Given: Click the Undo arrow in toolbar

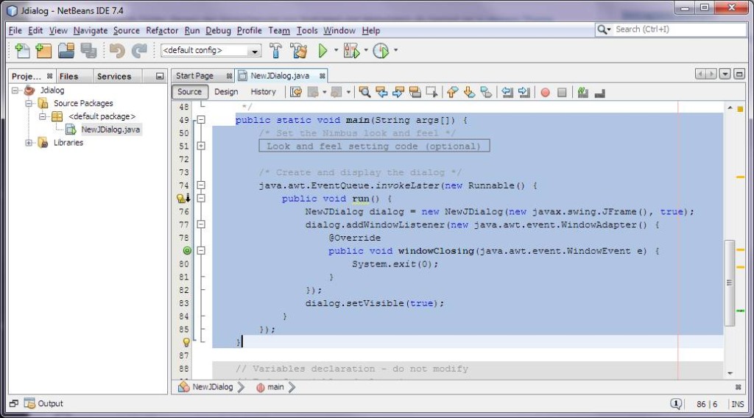Looking at the screenshot, I should click(x=116, y=51).
